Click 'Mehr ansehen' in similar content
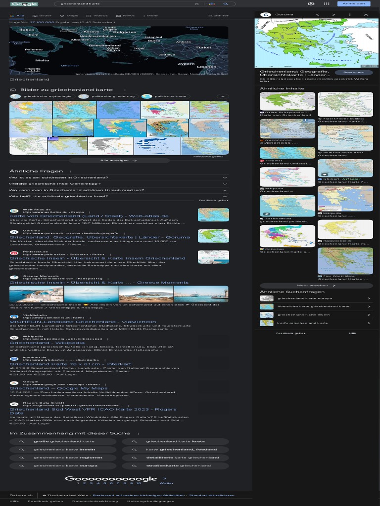 pos(316,285)
